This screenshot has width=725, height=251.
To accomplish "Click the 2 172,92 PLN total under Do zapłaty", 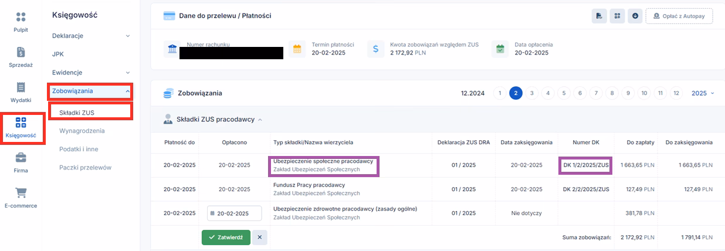I will [x=637, y=238].
